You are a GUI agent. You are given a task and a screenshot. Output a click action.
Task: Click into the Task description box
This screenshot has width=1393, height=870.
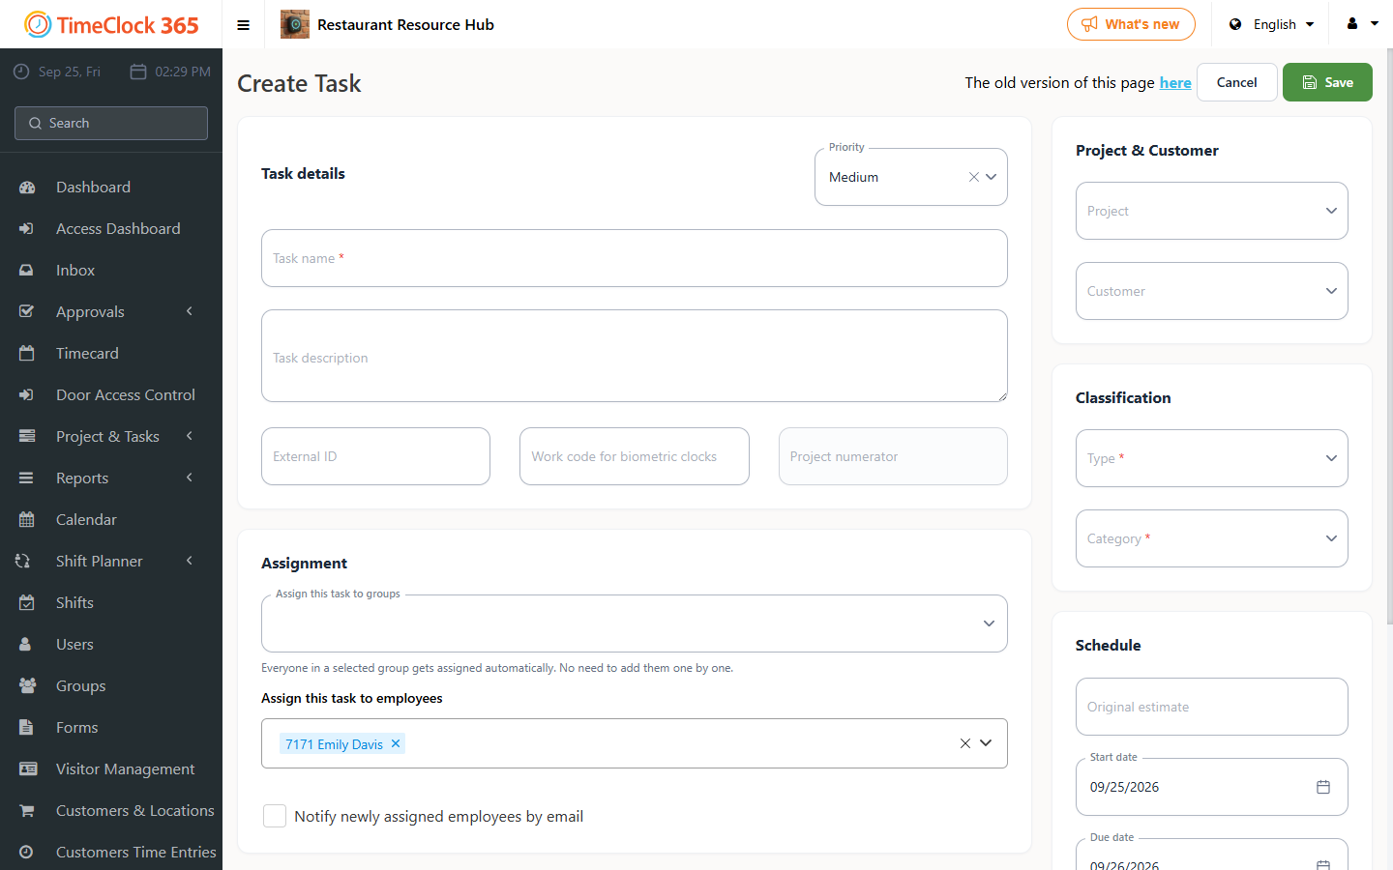[x=635, y=356]
